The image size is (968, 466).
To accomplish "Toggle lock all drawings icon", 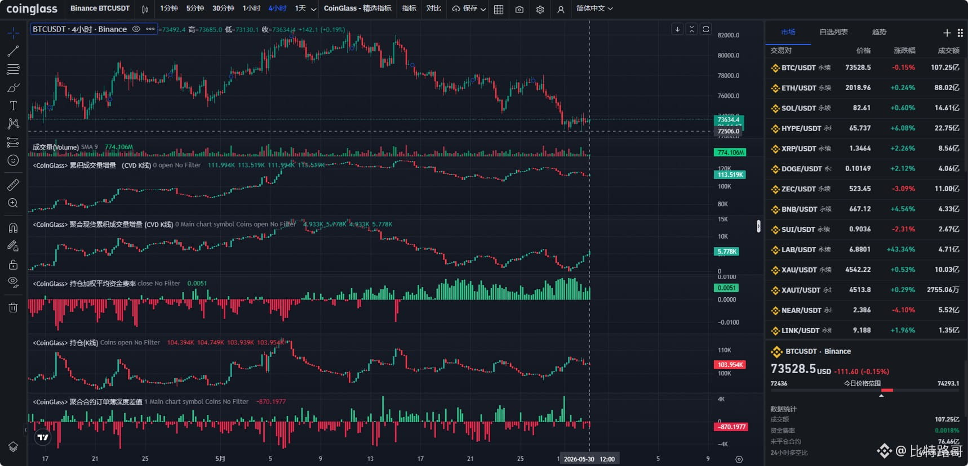I will (13, 264).
